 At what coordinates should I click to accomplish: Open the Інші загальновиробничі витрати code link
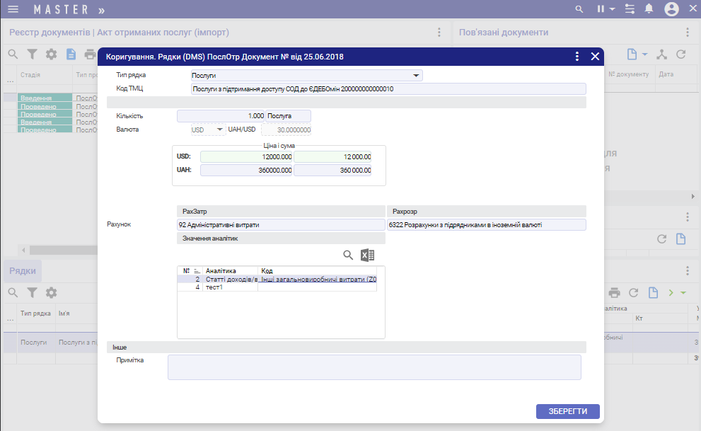pyautogui.click(x=318, y=280)
